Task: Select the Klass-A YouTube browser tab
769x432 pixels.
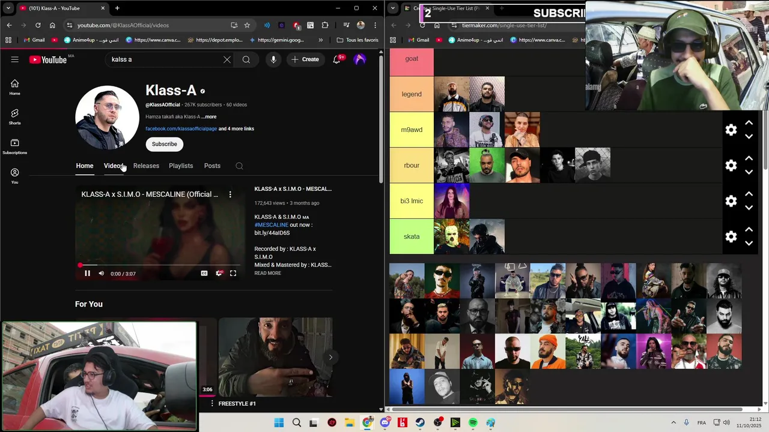Action: pyautogui.click(x=62, y=8)
